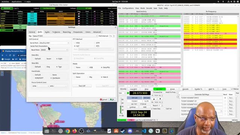Open the Configurations menu in WSJT-X
The image size is (240, 135).
pyautogui.click(x=128, y=8)
